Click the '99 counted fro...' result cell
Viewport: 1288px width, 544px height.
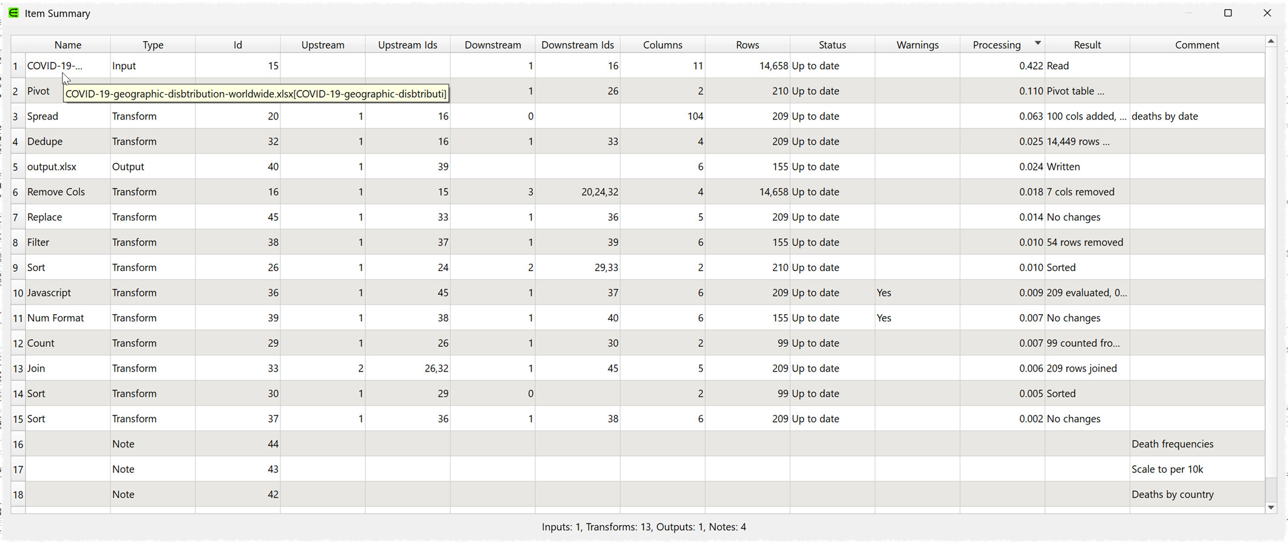coord(1088,343)
